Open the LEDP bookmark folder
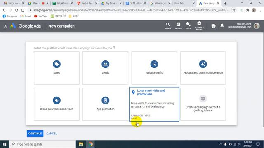Image resolution: width=264 pixels, height=148 pixels. [x=74, y=16]
